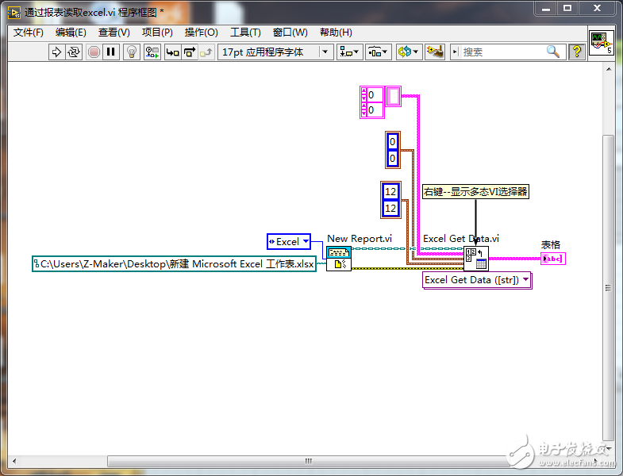Show Context Help with the question mark
623x476 pixels.
(577, 52)
